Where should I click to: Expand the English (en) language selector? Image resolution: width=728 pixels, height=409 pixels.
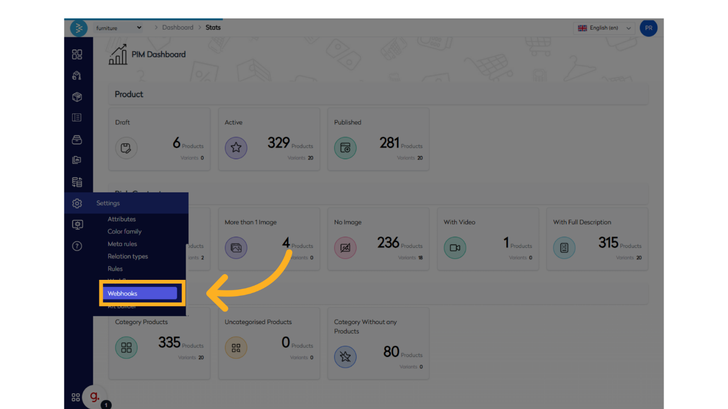coord(604,28)
